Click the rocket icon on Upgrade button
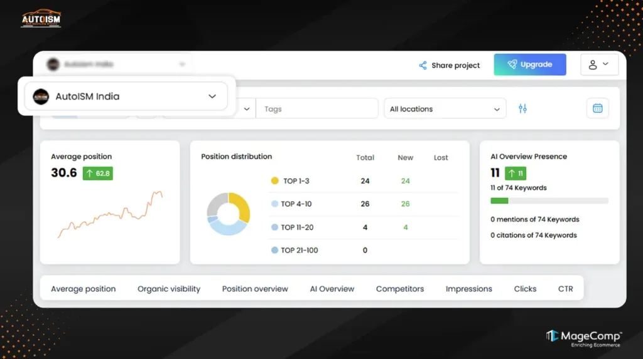Screen dimensions: 643x359 (512, 65)
